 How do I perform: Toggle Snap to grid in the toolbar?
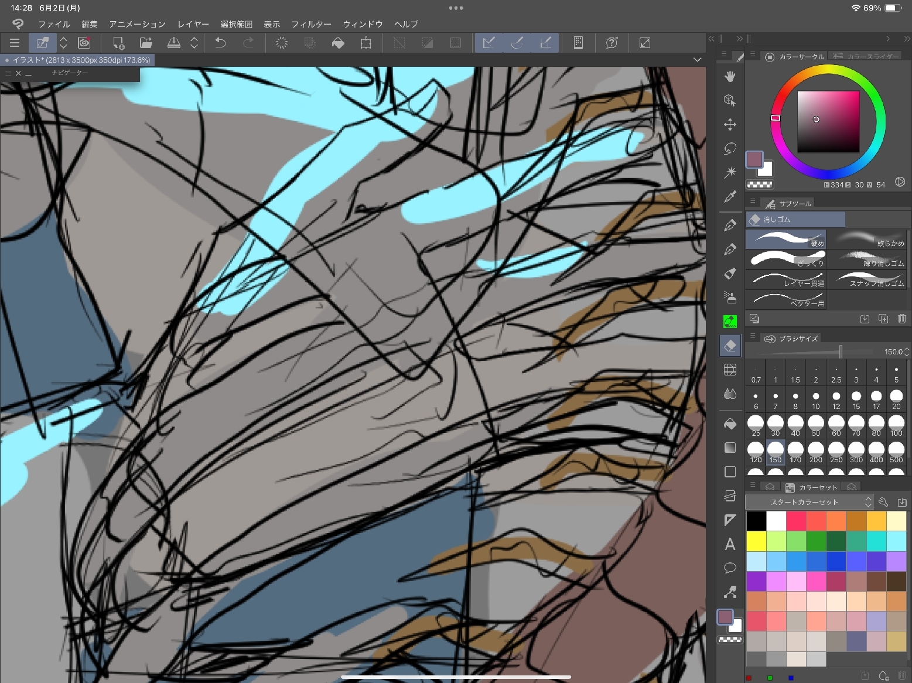545,43
